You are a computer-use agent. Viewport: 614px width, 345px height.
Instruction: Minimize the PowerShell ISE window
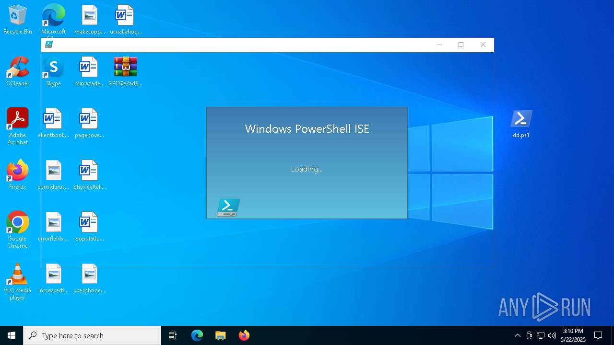(439, 45)
